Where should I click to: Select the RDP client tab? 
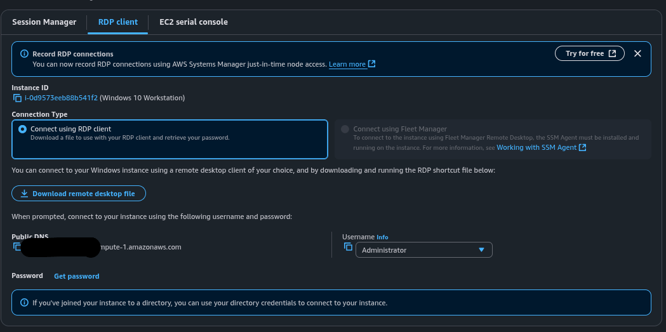point(117,22)
